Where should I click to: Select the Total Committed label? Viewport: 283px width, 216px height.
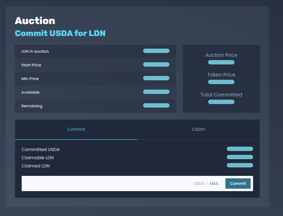(x=221, y=95)
